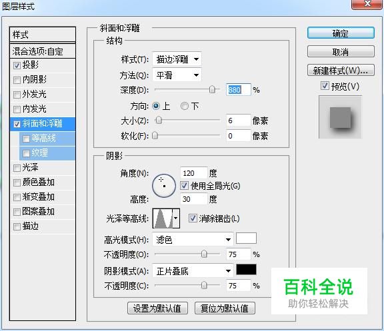
Task: Click the 角度 input field showing 120
Action: tap(194, 173)
